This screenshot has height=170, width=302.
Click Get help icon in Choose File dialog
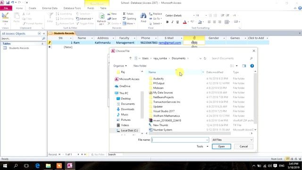tap(252, 66)
